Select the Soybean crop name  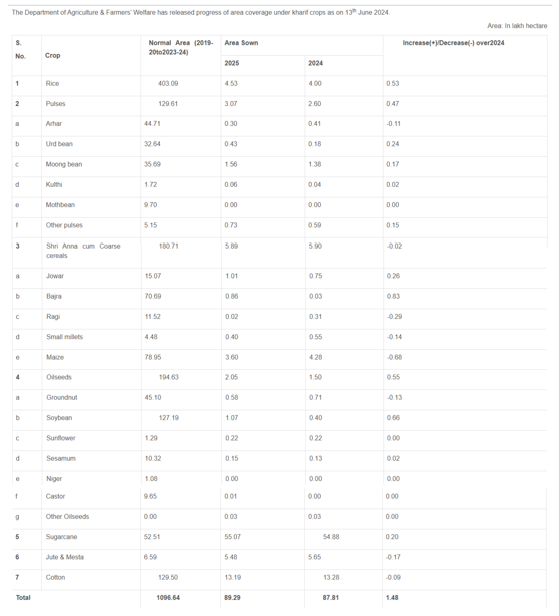tap(59, 418)
